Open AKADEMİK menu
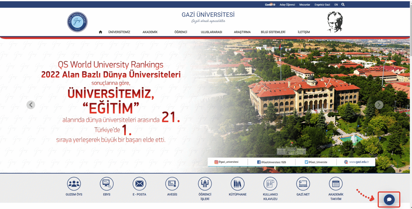 point(150,32)
